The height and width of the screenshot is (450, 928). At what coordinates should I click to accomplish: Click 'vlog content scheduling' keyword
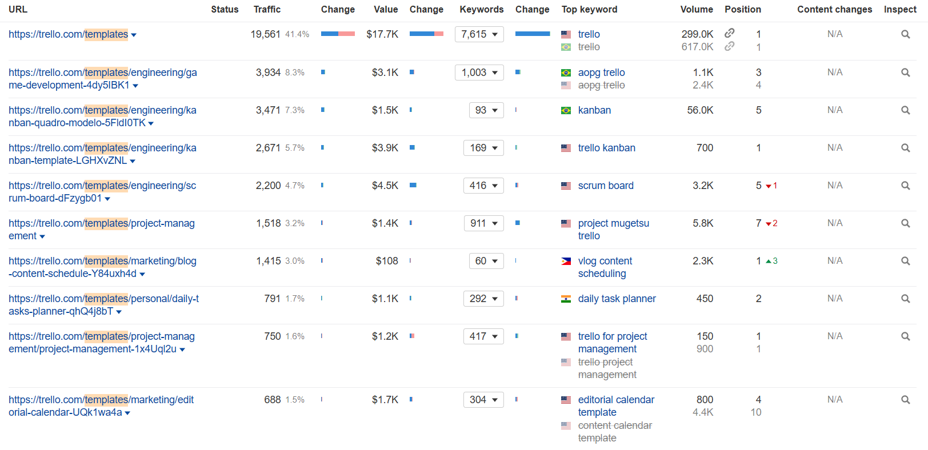click(605, 267)
